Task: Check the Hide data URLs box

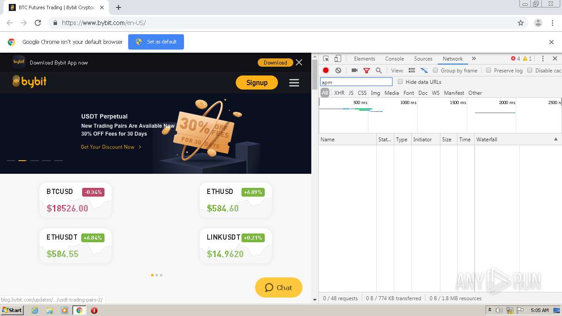Action: pyautogui.click(x=400, y=82)
